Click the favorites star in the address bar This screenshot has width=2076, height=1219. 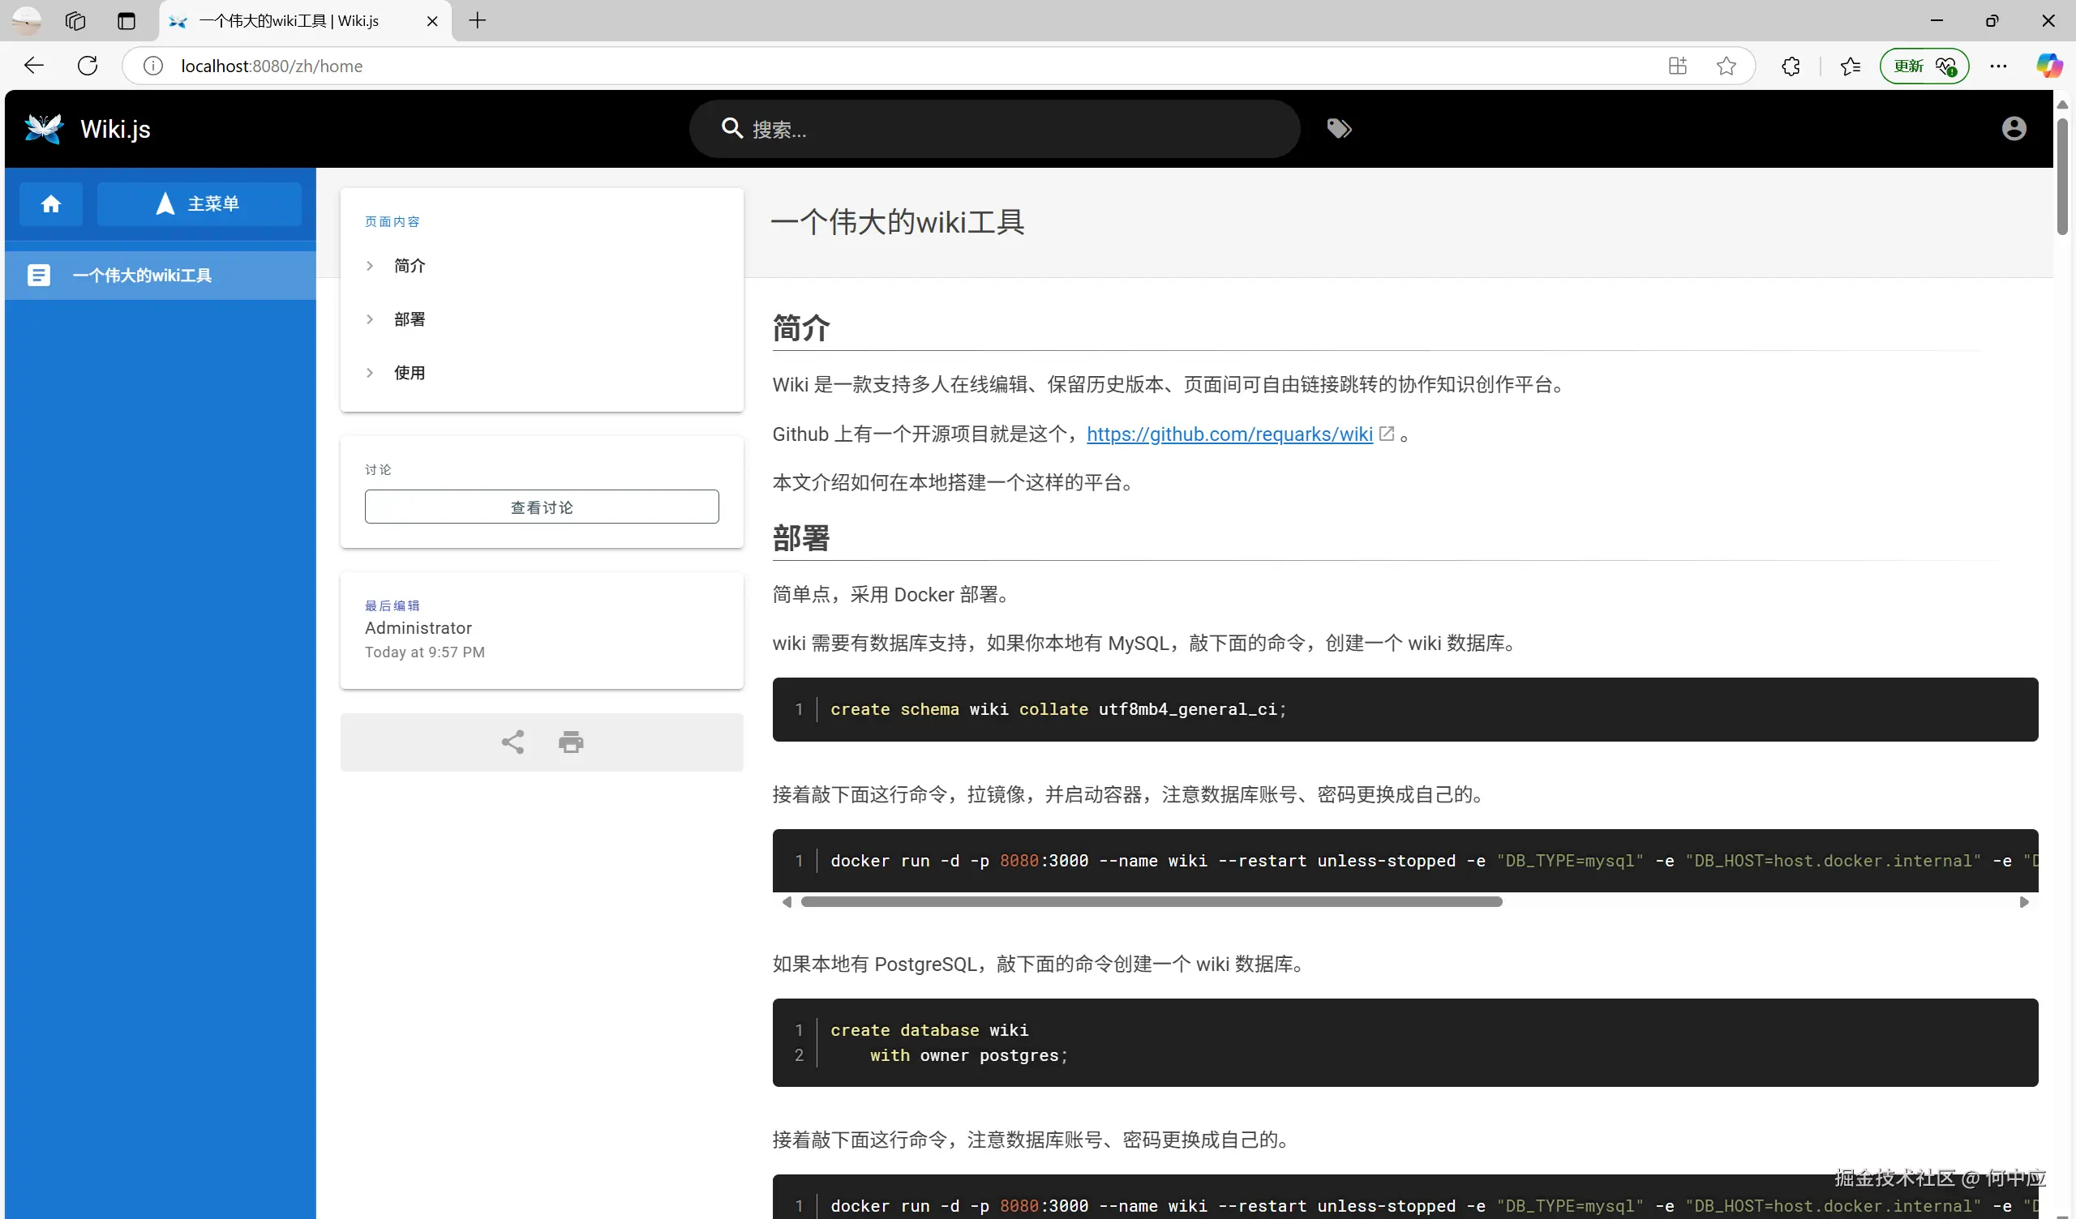click(x=1726, y=66)
